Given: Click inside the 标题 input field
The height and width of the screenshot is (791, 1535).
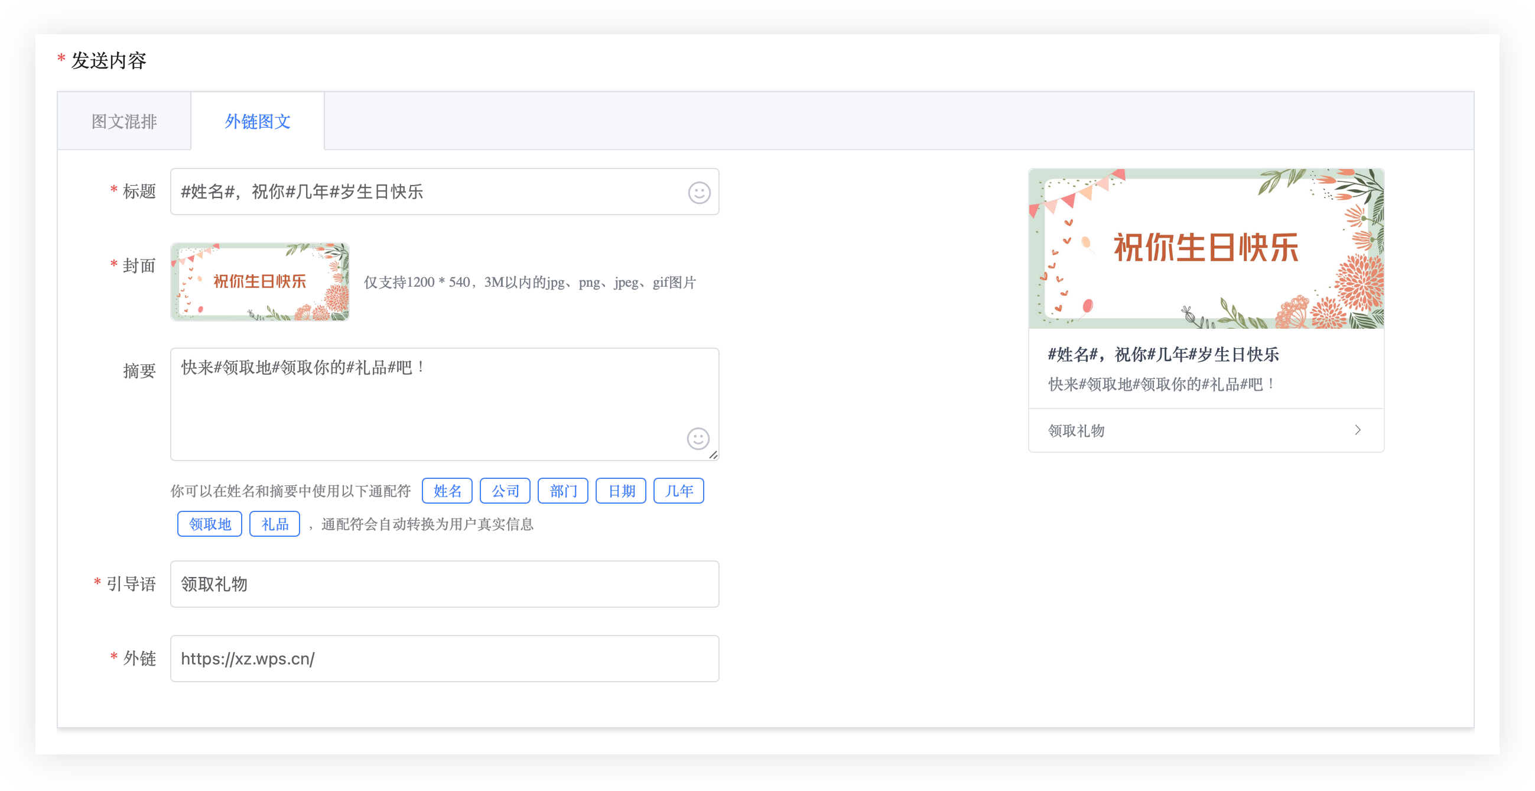Looking at the screenshot, I should (417, 192).
